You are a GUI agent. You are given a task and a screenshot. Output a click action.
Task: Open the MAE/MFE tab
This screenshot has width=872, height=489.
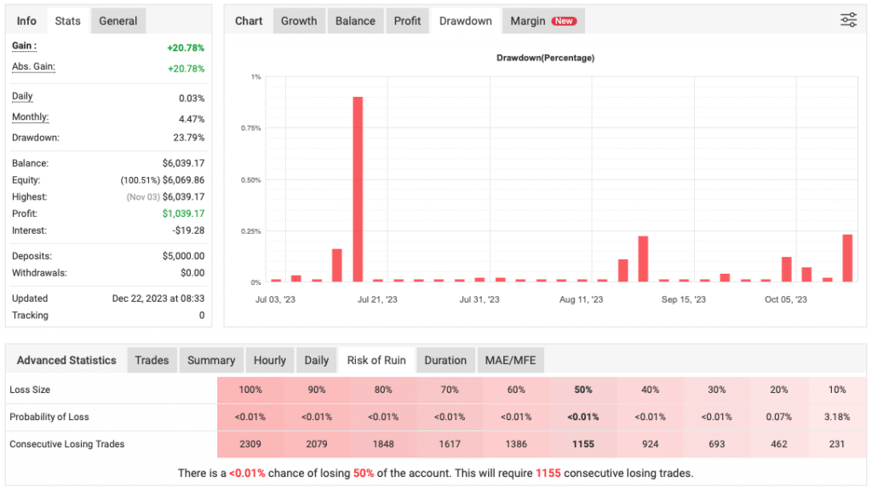click(x=510, y=361)
